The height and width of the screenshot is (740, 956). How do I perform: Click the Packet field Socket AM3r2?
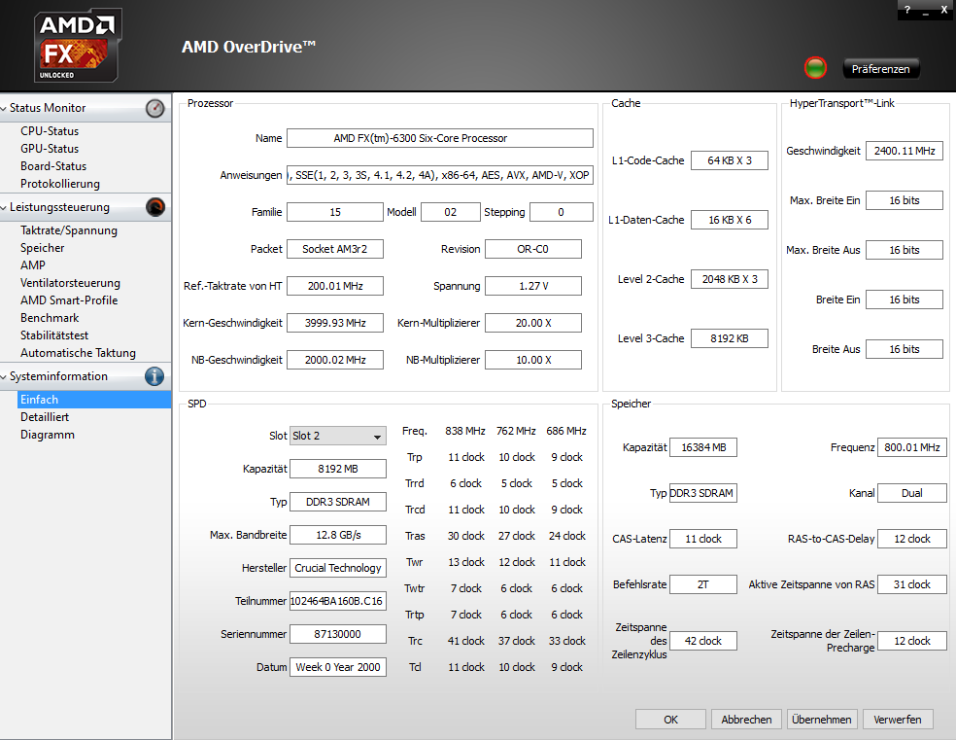coord(335,249)
